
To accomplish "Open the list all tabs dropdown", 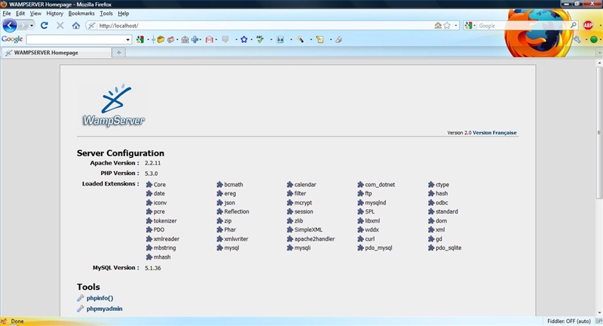I will pos(599,52).
